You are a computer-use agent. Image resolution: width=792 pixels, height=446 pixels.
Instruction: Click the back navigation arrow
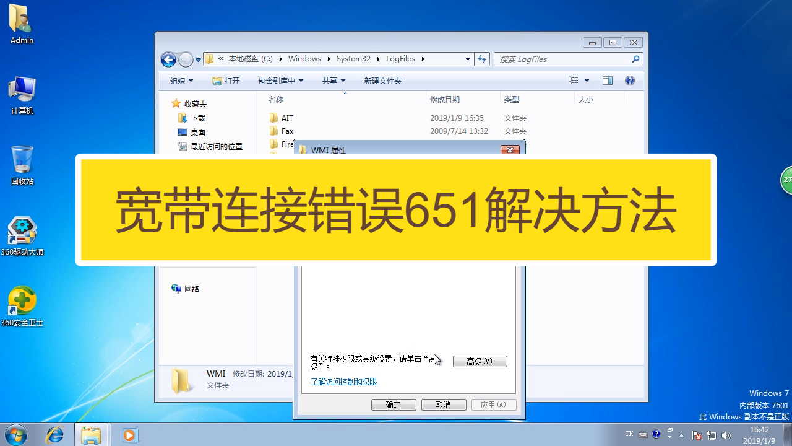168,59
